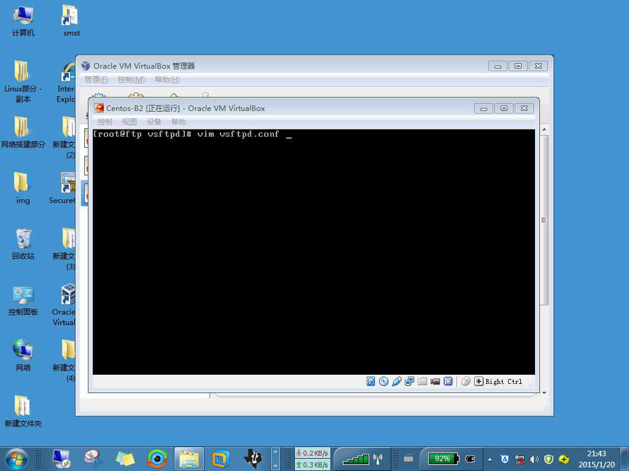Viewport: 629px width, 471px height.
Task: Select 新建文件夹 folder on desktop
Action: click(x=23, y=412)
